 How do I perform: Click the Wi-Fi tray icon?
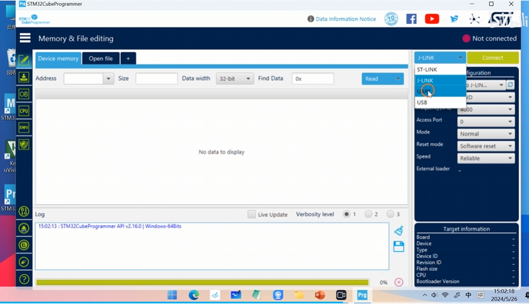coord(445,295)
